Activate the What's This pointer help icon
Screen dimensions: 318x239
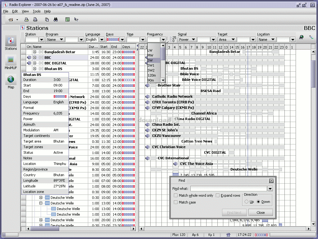point(76,20)
